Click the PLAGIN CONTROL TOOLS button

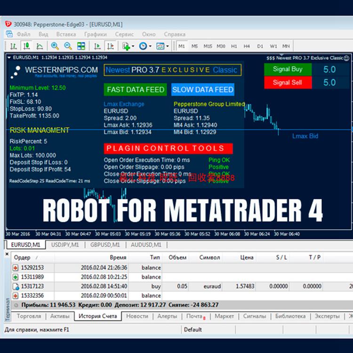168,149
